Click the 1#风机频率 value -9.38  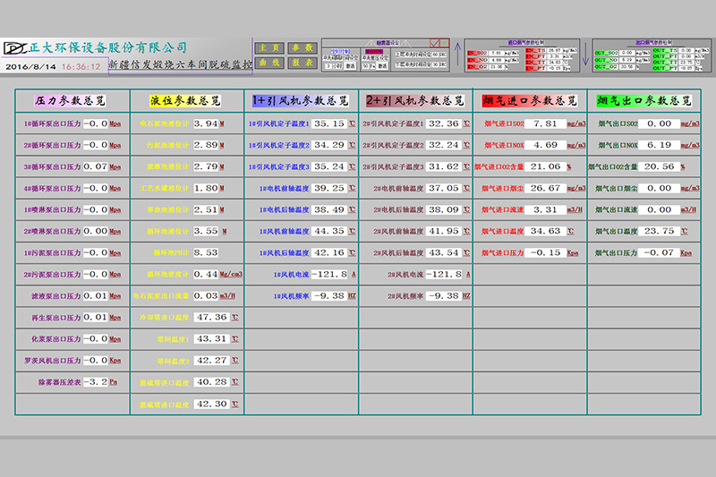329,296
